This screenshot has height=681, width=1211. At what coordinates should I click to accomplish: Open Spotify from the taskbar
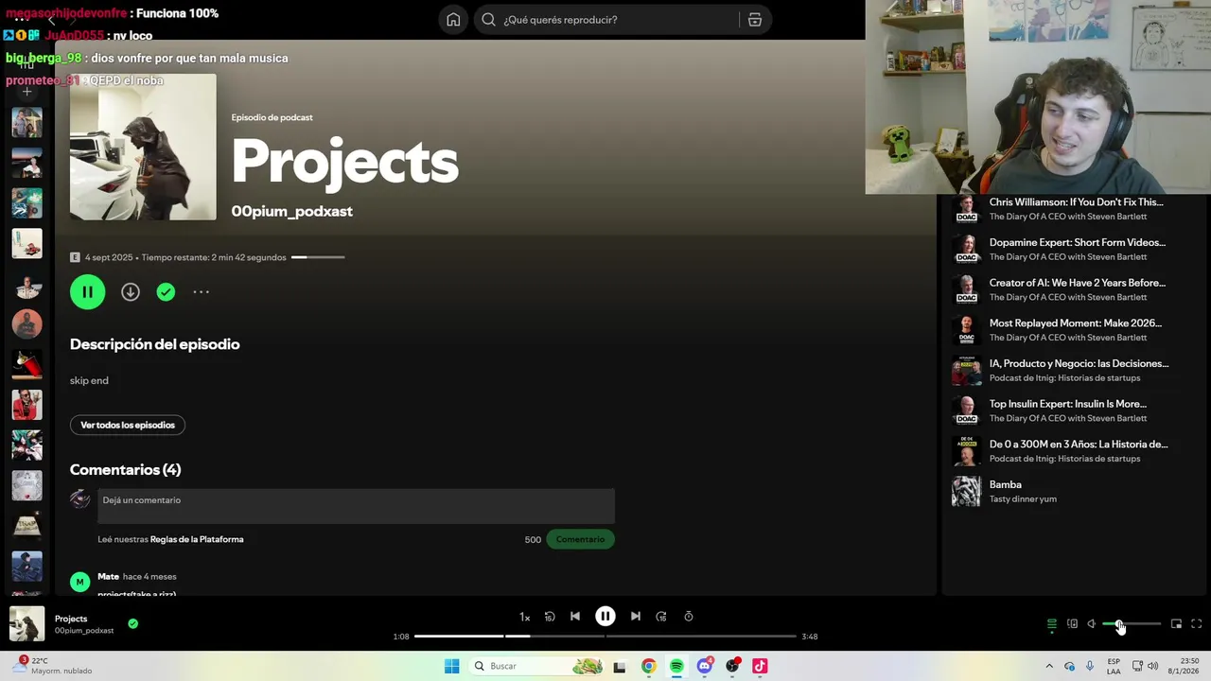[x=676, y=666]
